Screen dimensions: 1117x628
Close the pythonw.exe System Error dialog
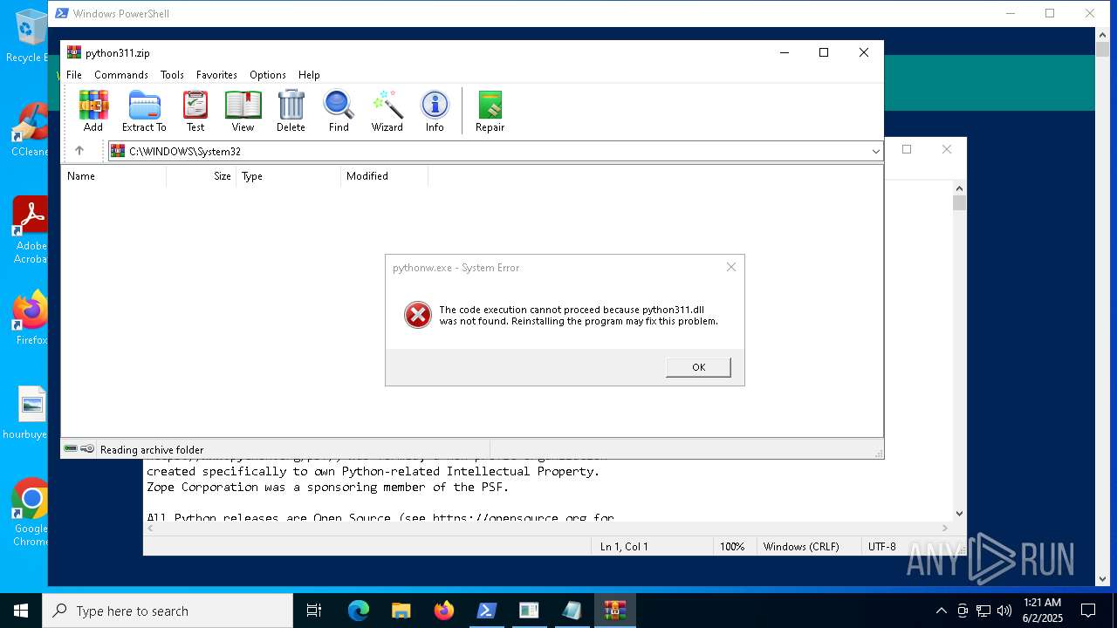pyautogui.click(x=731, y=267)
